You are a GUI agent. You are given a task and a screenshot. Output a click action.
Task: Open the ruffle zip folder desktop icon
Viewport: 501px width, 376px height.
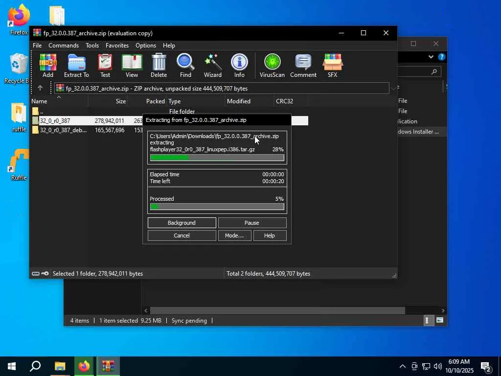pos(19,117)
